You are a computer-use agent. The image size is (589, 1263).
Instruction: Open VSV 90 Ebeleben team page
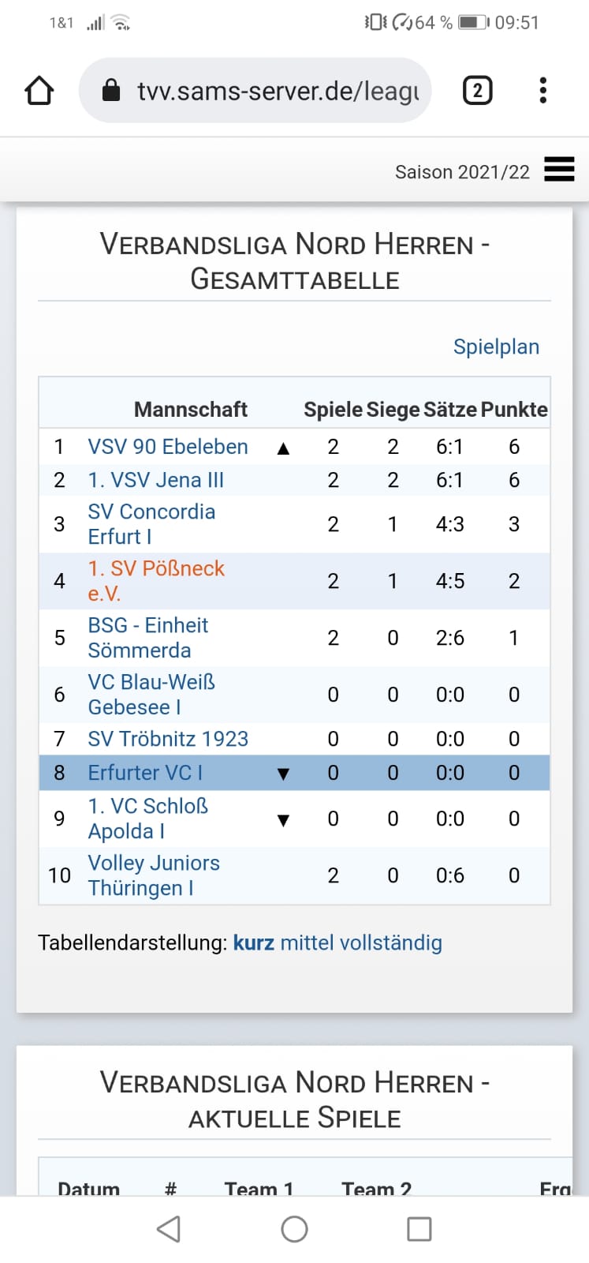pyautogui.click(x=168, y=447)
